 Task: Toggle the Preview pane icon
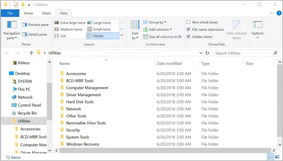25,24
